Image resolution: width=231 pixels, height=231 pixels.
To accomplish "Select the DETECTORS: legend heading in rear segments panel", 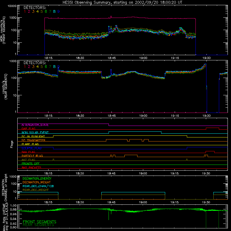I will coord(35,63).
